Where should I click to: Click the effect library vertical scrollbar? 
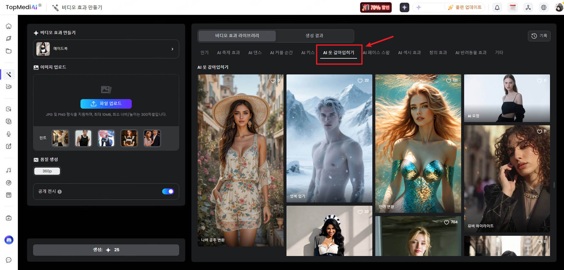click(554, 185)
